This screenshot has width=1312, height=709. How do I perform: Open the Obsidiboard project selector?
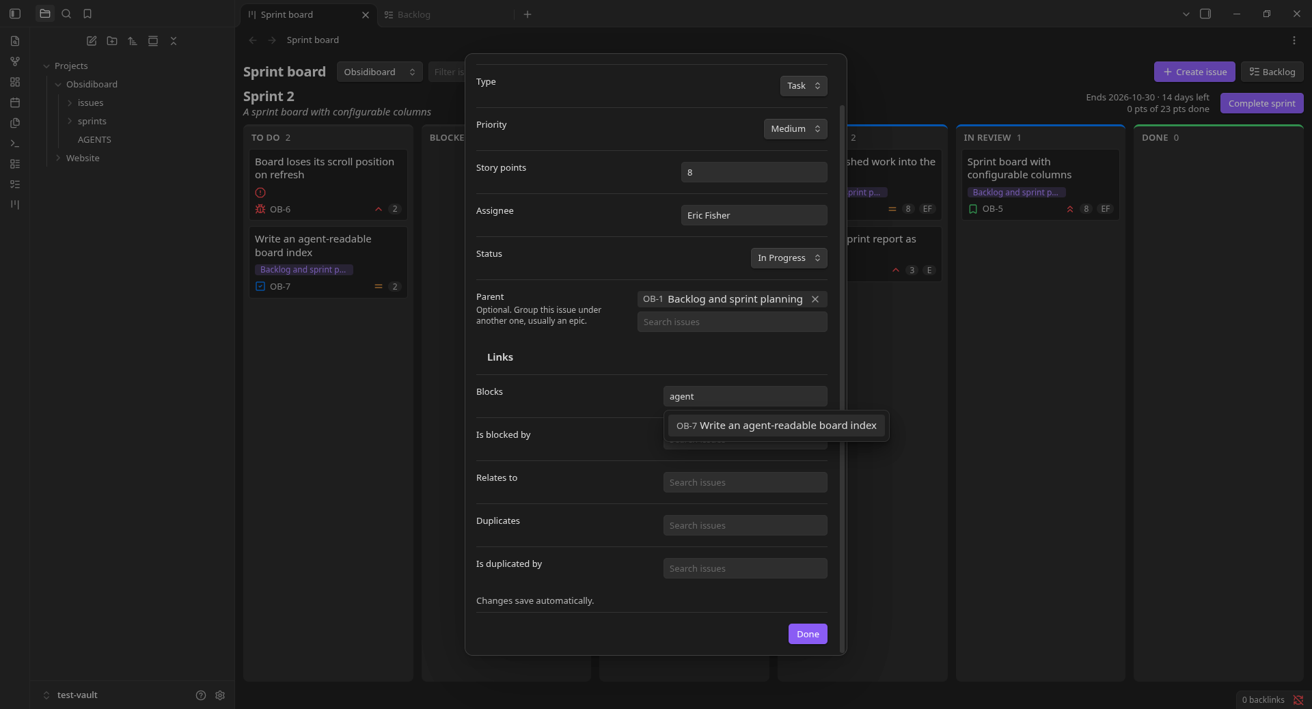point(379,72)
